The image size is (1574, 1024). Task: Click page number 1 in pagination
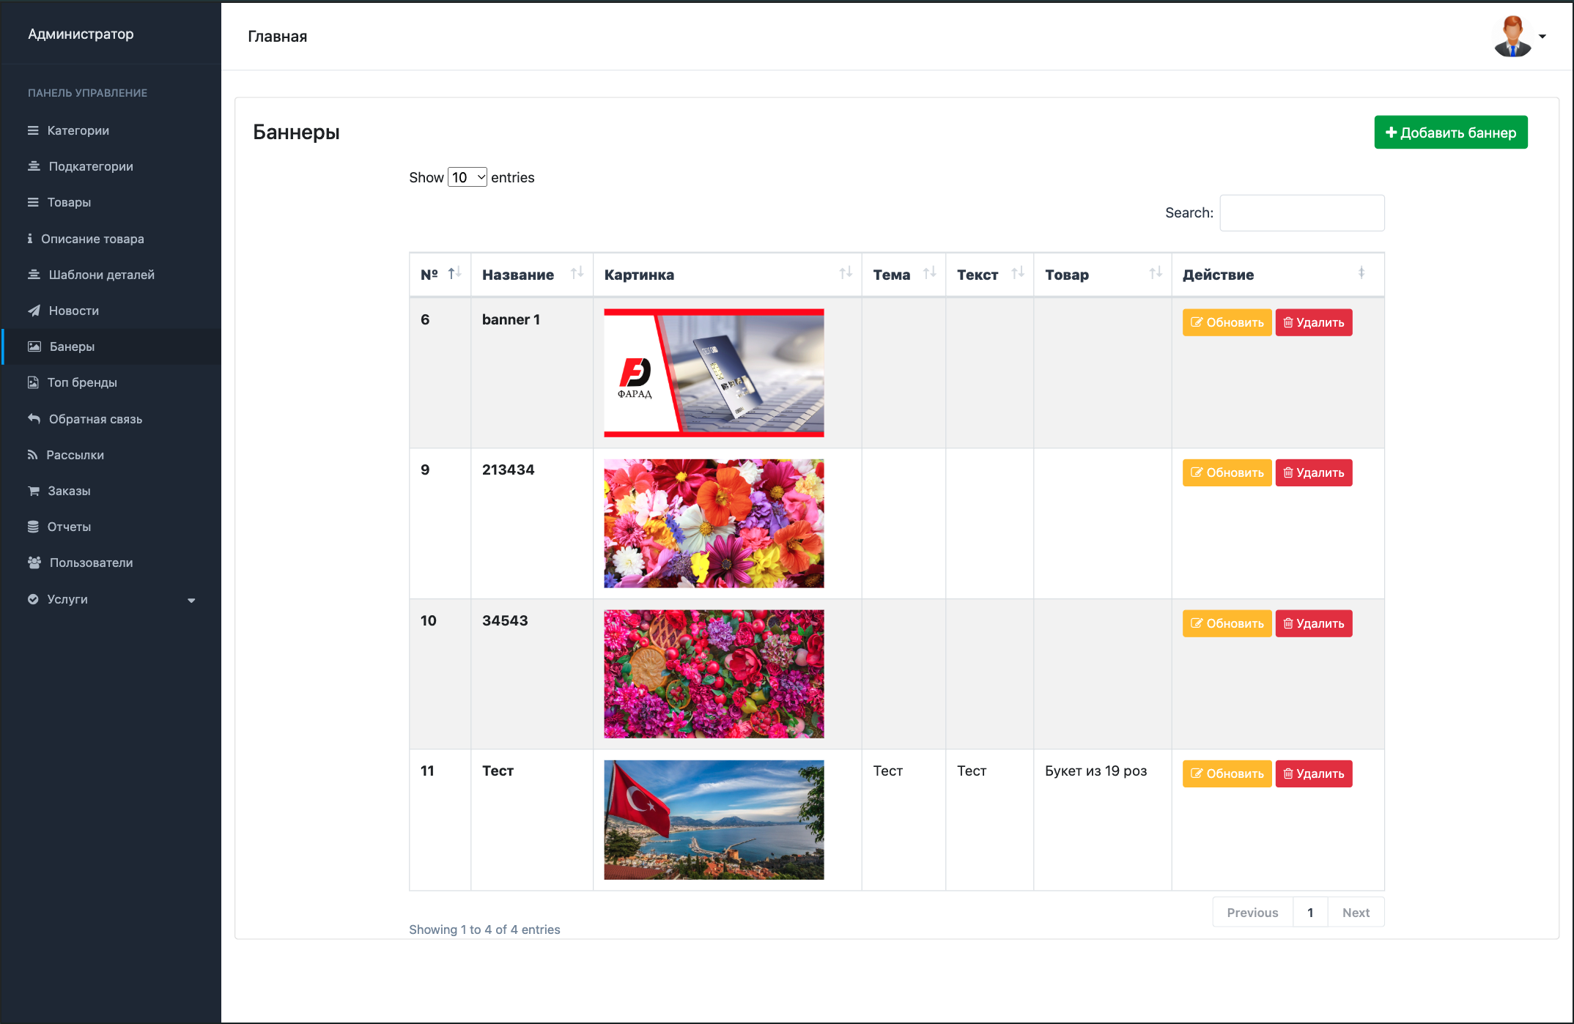(x=1310, y=913)
